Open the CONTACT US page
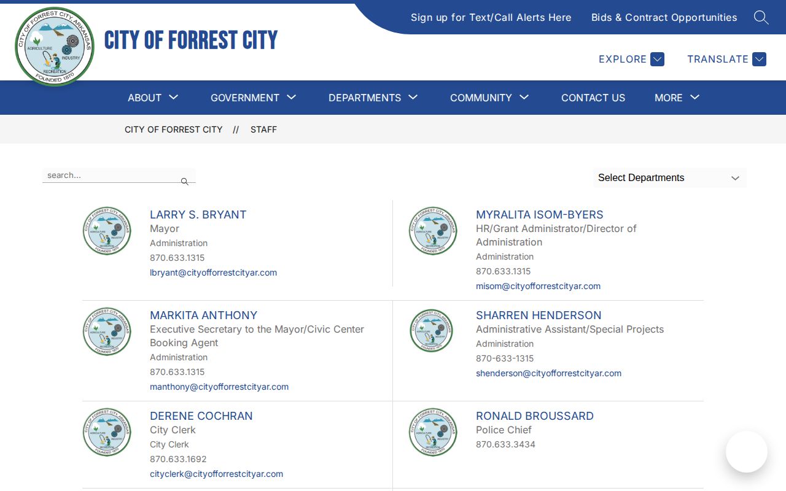This screenshot has height=491, width=786. (593, 98)
